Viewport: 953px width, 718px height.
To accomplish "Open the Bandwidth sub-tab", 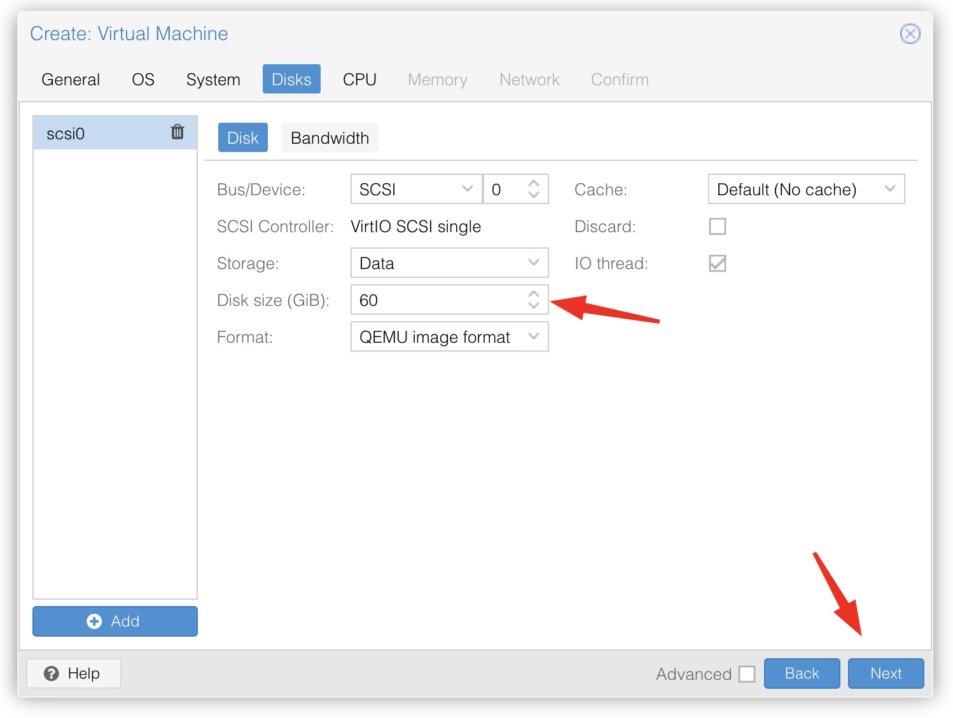I will click(x=330, y=138).
